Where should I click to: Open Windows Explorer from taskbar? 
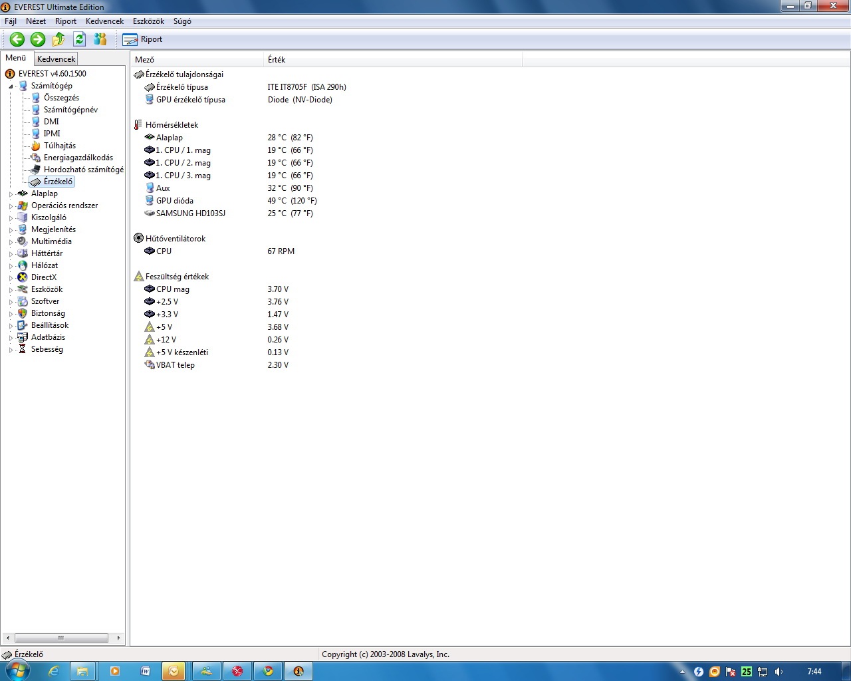(x=83, y=671)
